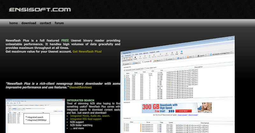Click blue Help icon in Newsflash toolbar
255x133 pixels.
tap(182, 52)
